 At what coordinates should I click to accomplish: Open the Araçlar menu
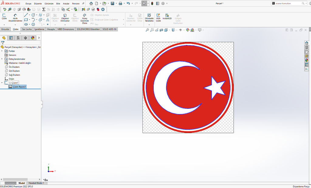(66, 3)
